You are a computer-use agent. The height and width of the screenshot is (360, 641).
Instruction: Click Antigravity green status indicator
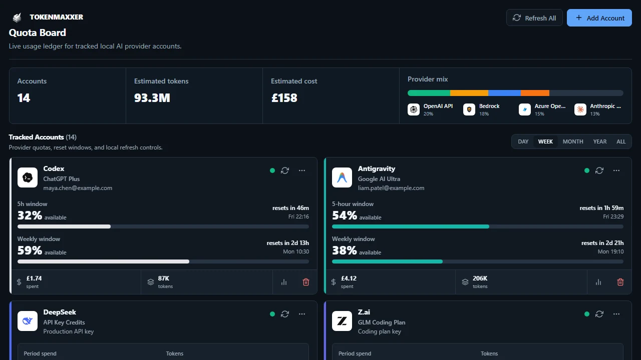point(587,170)
